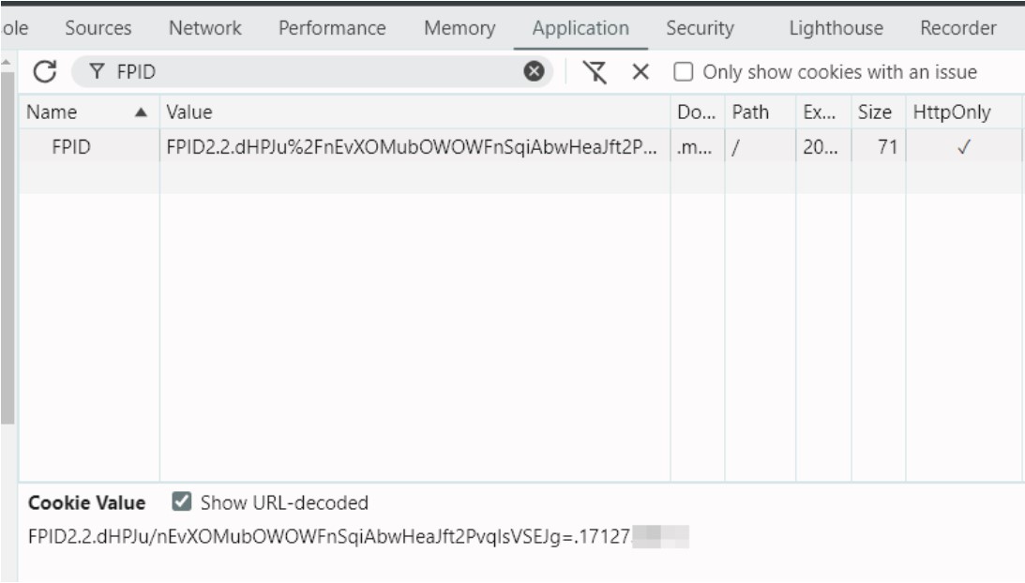Open the Lighthouse tab
This screenshot has width=1025, height=583.
(x=836, y=28)
